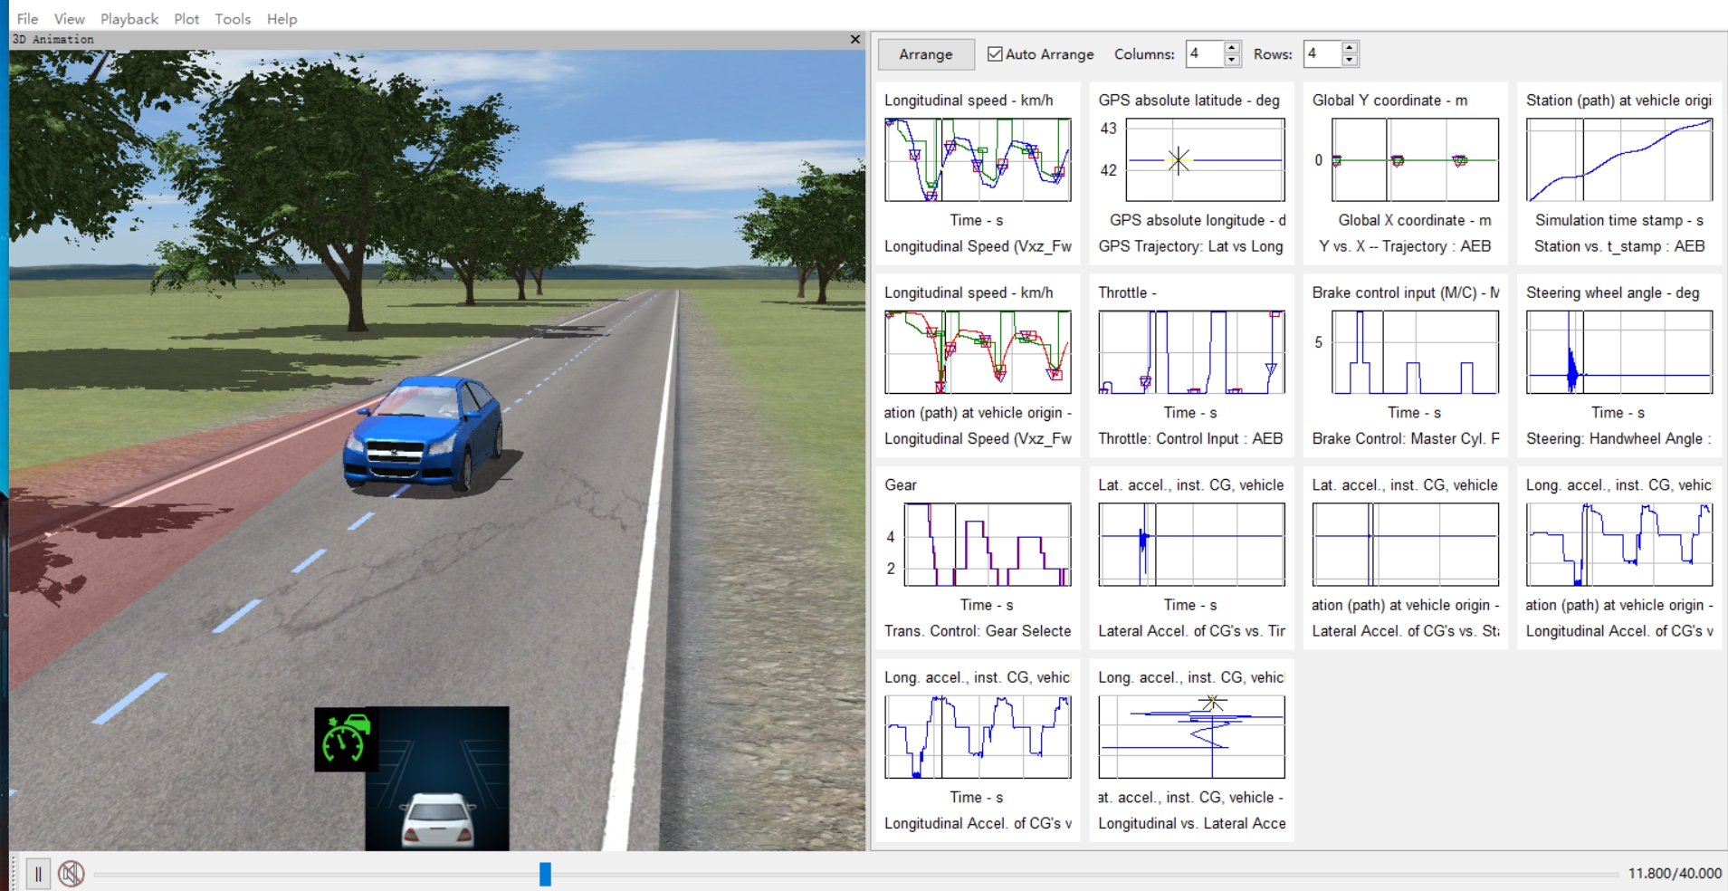Open the File menu
The image size is (1728, 891).
[x=28, y=19]
